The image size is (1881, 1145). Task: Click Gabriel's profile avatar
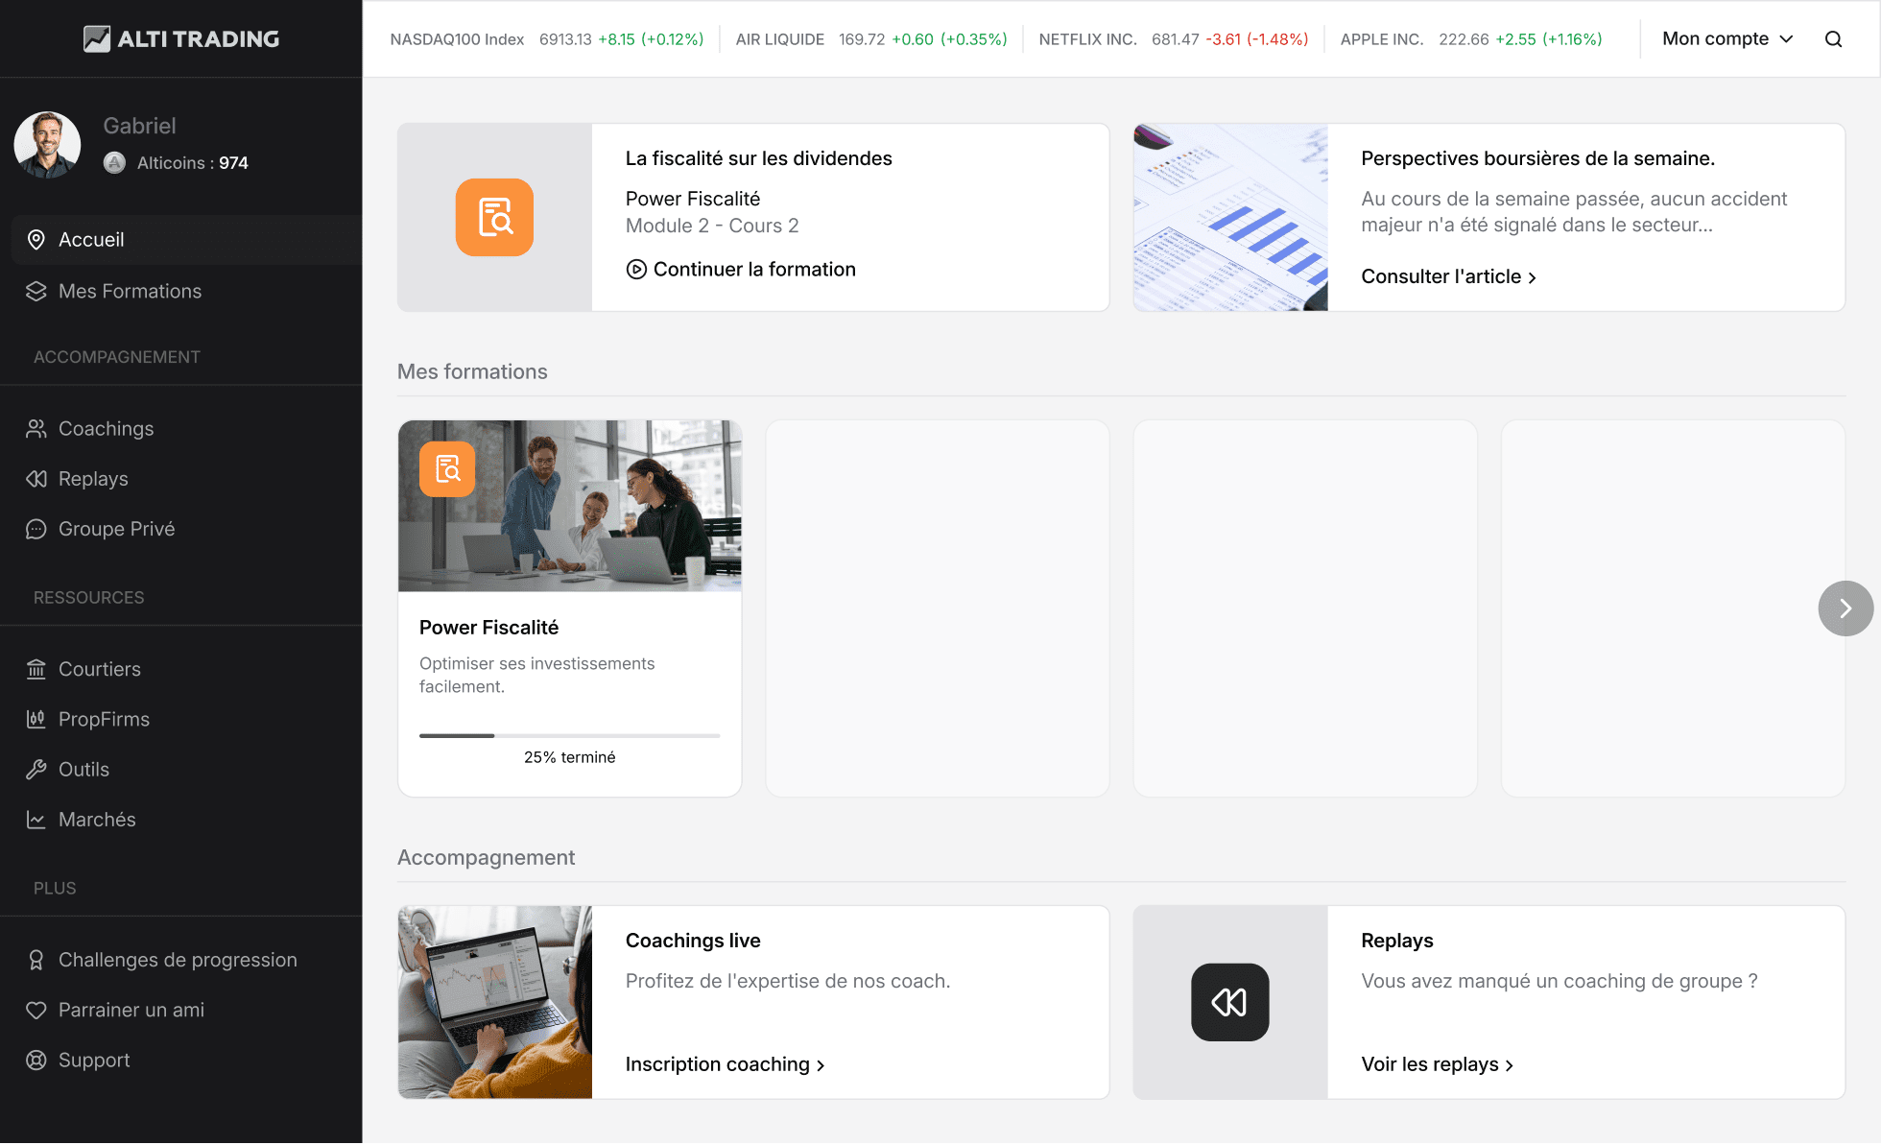47,145
